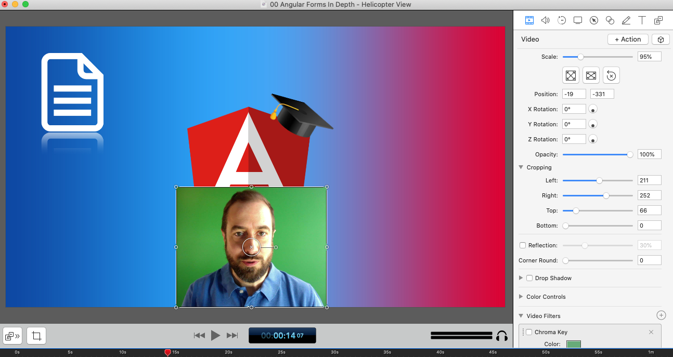Click the document proxy icon in title bar
Image resolution: width=673 pixels, height=357 pixels.
[264, 4]
